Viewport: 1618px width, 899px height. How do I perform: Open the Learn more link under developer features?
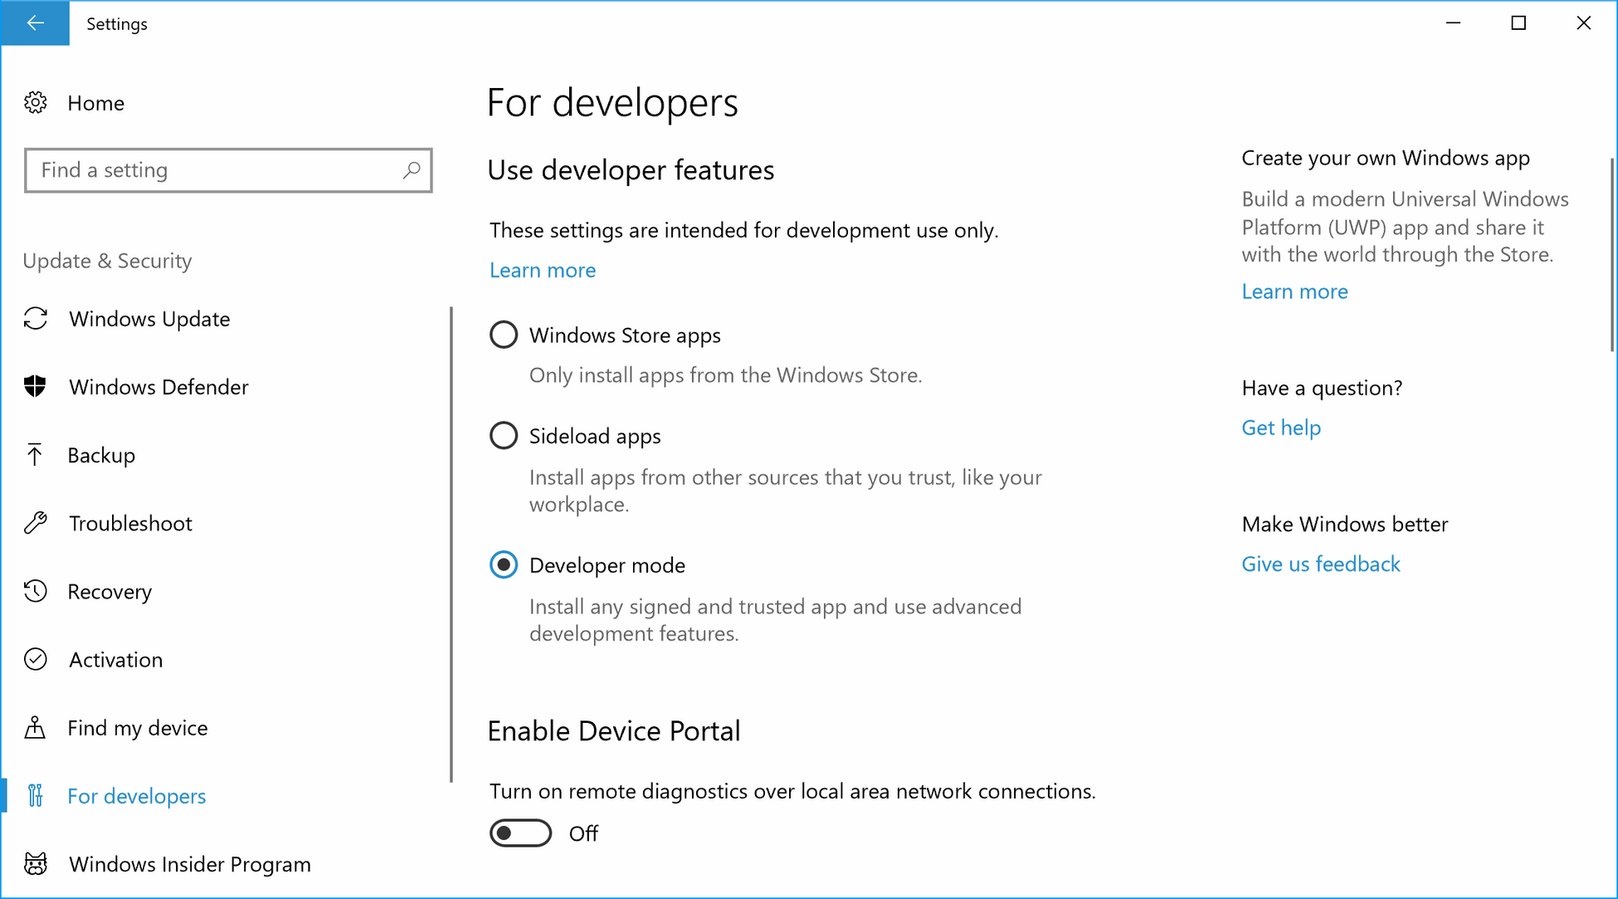coord(542,270)
